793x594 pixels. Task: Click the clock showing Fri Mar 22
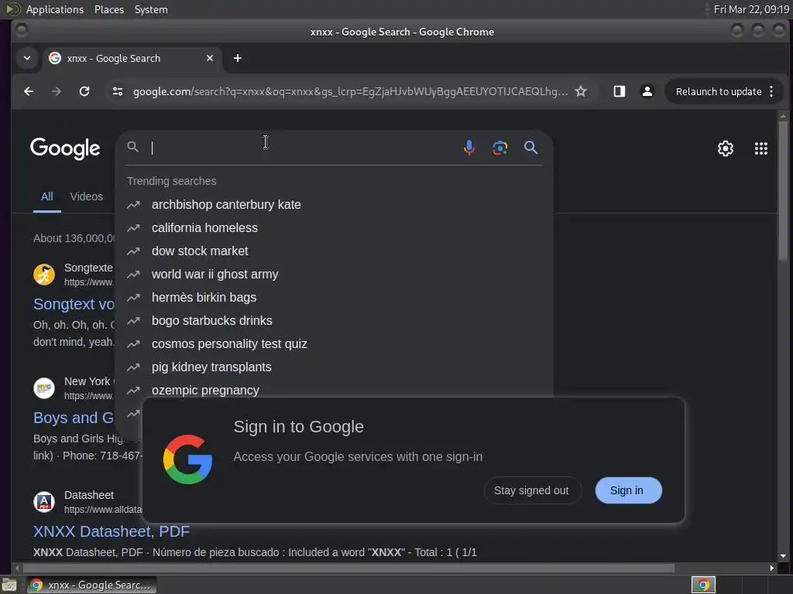pos(751,9)
